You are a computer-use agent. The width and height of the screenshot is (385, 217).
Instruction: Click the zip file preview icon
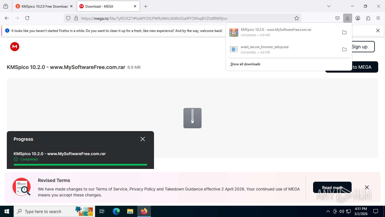pyautogui.click(x=192, y=118)
